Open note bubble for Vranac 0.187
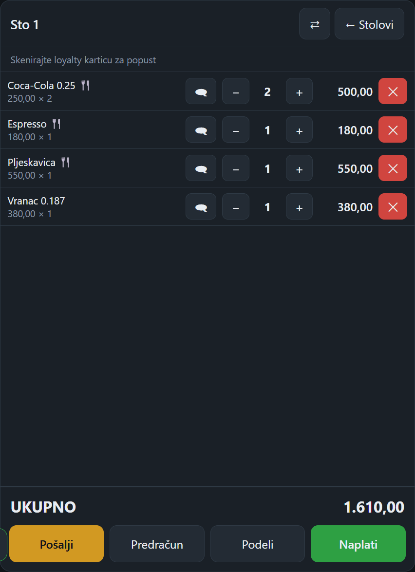This screenshot has width=415, height=572. pyautogui.click(x=201, y=206)
